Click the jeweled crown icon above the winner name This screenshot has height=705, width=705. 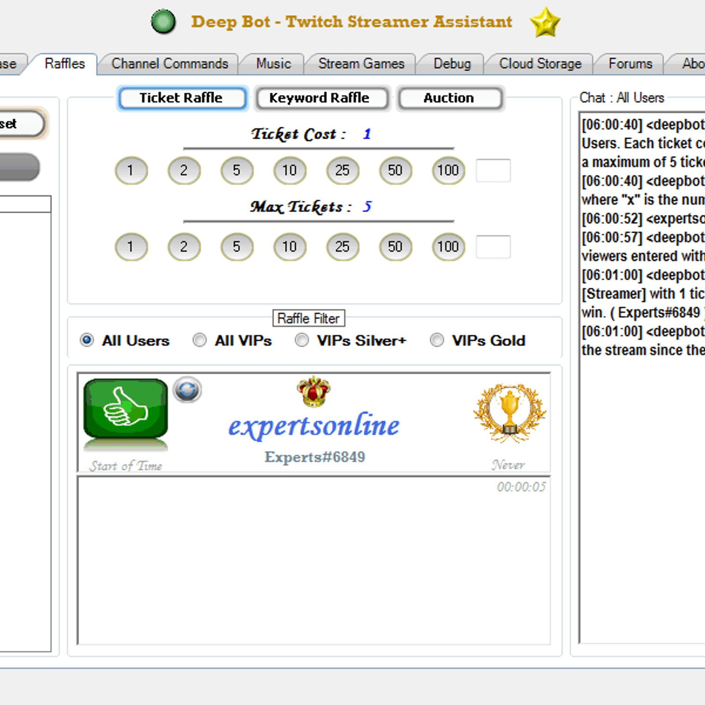(313, 391)
